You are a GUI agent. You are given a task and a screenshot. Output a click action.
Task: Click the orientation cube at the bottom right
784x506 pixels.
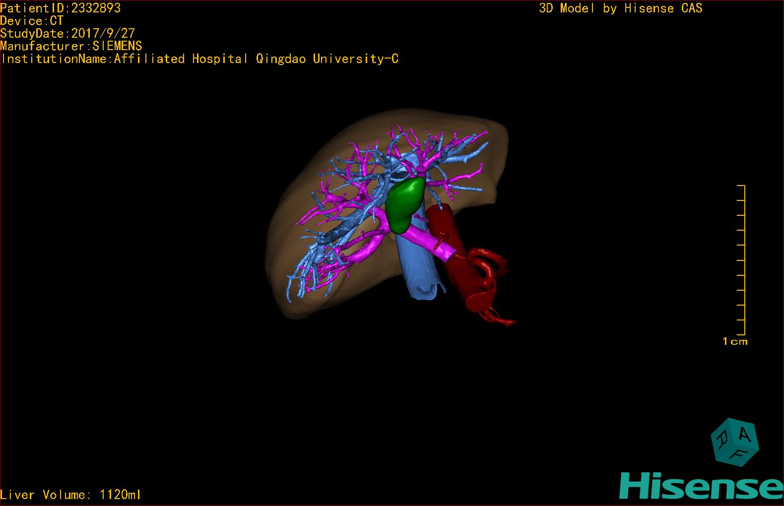tap(734, 442)
